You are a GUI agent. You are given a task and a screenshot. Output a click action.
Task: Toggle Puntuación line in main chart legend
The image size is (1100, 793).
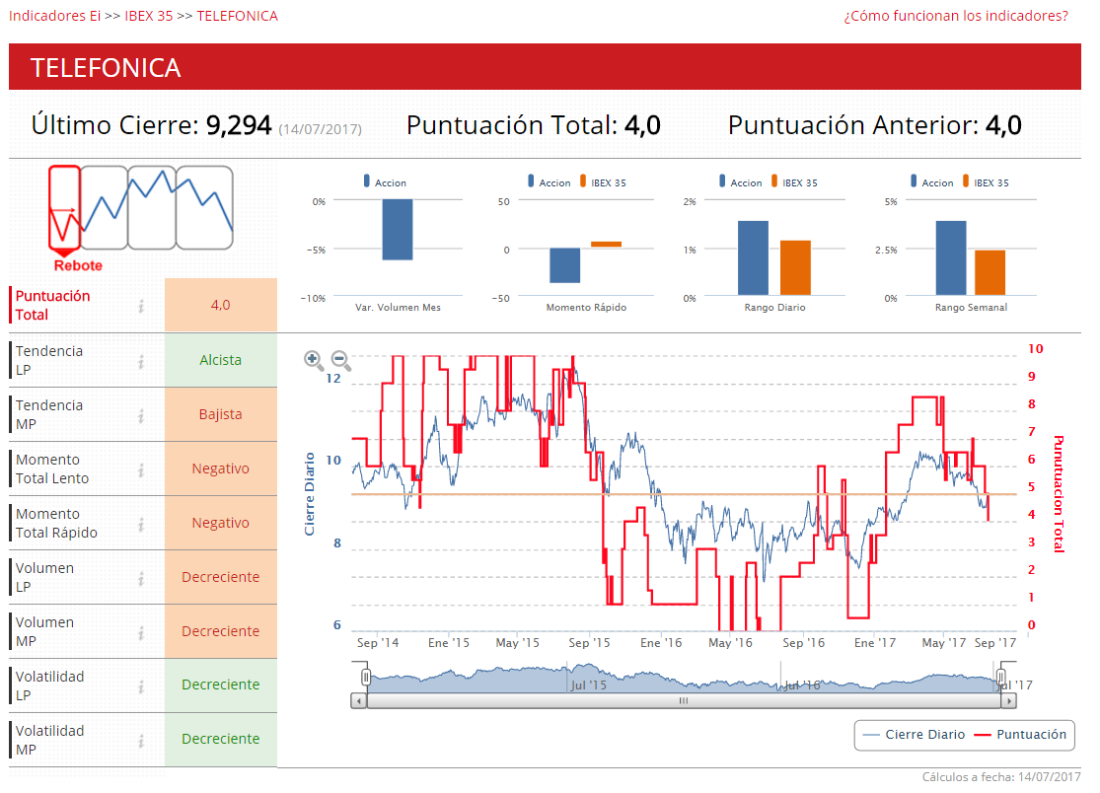[x=1021, y=734]
